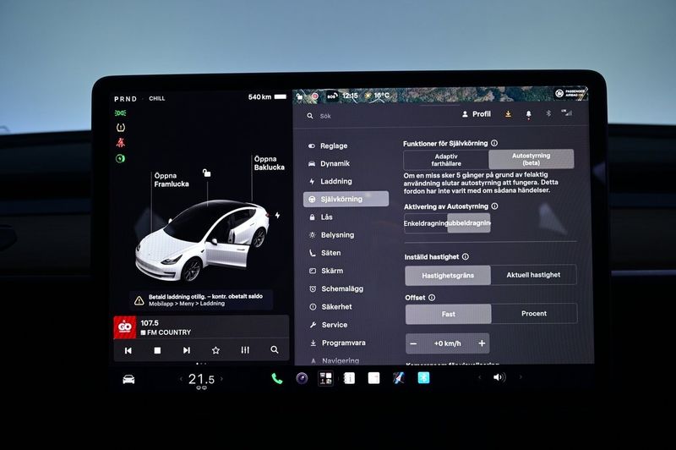Tap the headlights status indicator
Screen dimensions: 676x450
tap(120, 113)
